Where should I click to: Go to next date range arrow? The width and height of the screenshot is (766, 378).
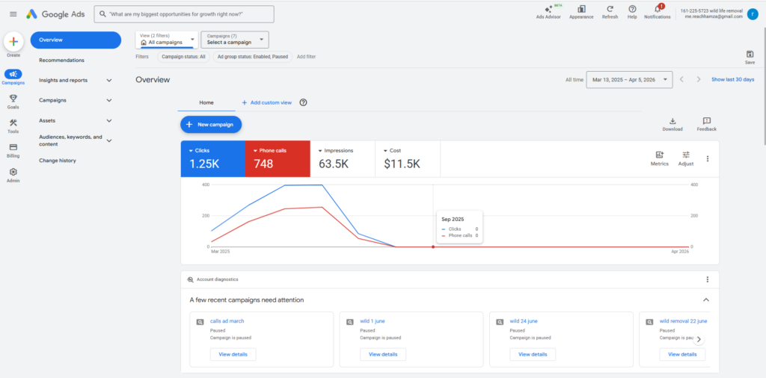(x=699, y=79)
